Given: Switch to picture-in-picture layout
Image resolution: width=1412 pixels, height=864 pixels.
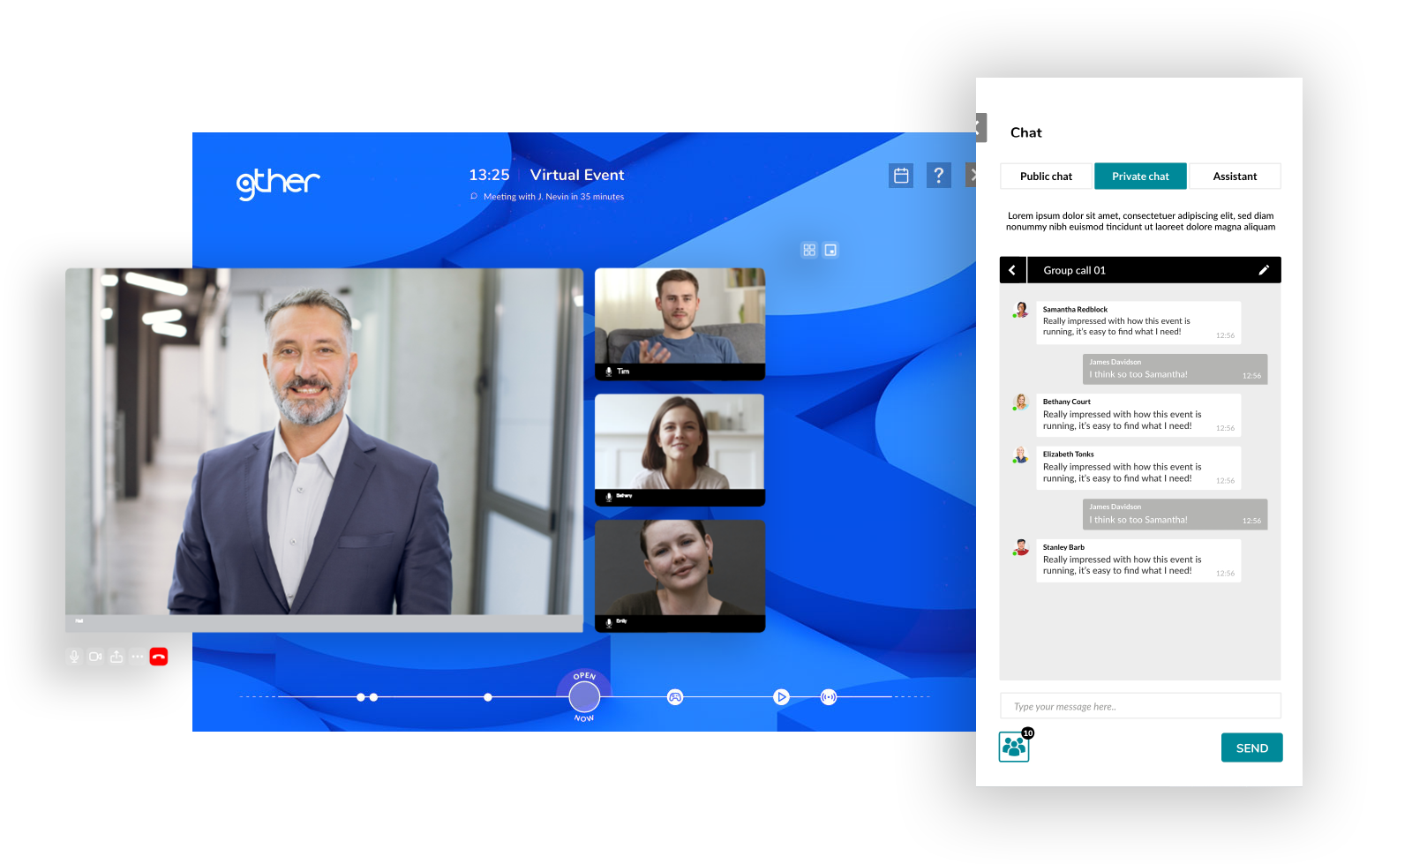Looking at the screenshot, I should tap(830, 251).
